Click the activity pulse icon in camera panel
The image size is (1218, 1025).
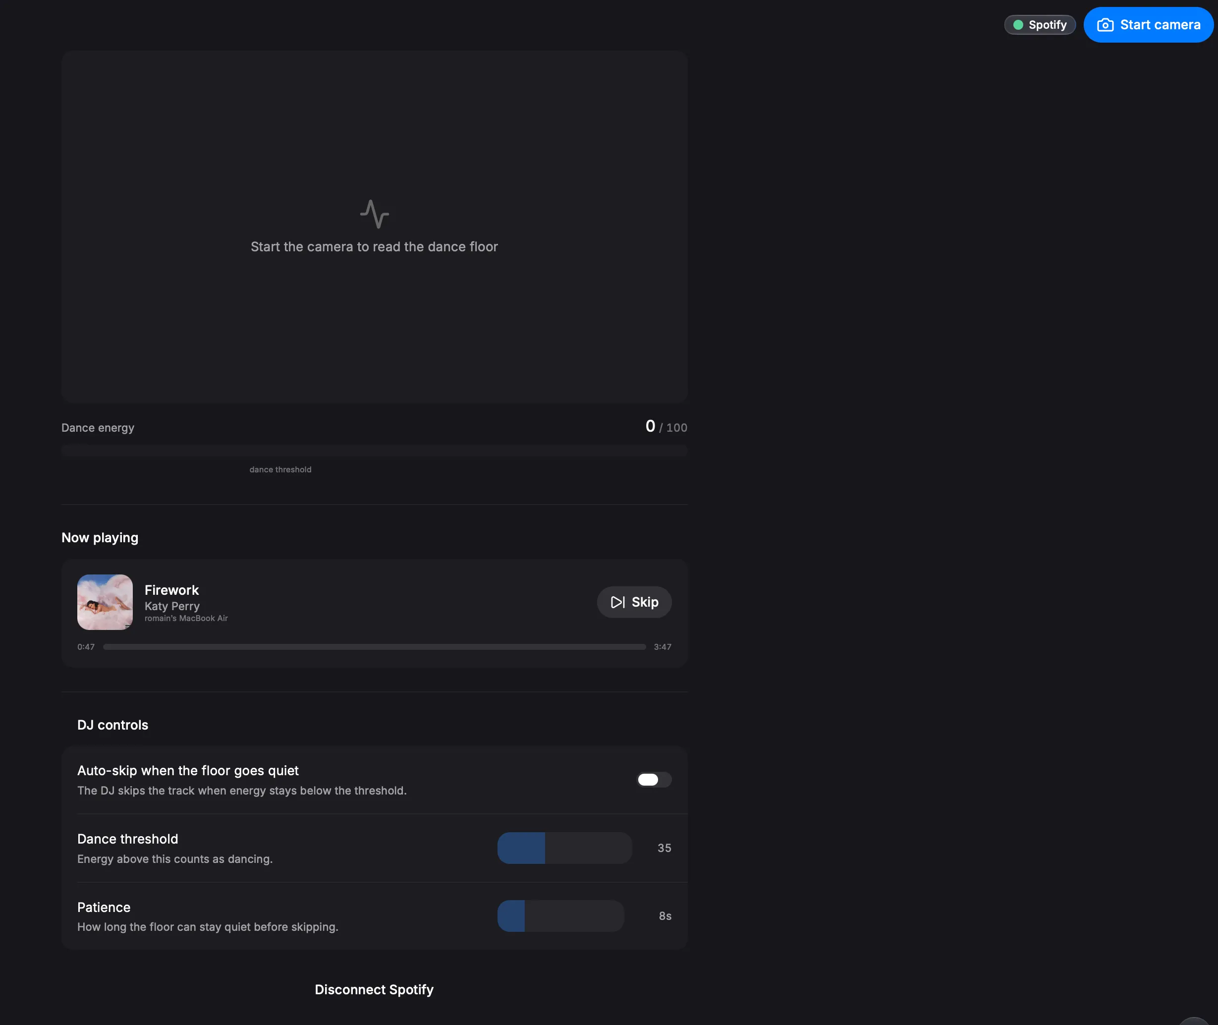tap(375, 214)
